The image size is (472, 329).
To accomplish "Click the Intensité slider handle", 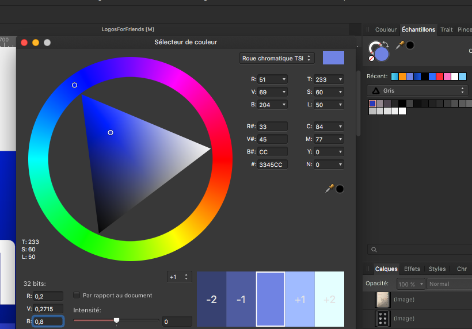I will point(116,320).
